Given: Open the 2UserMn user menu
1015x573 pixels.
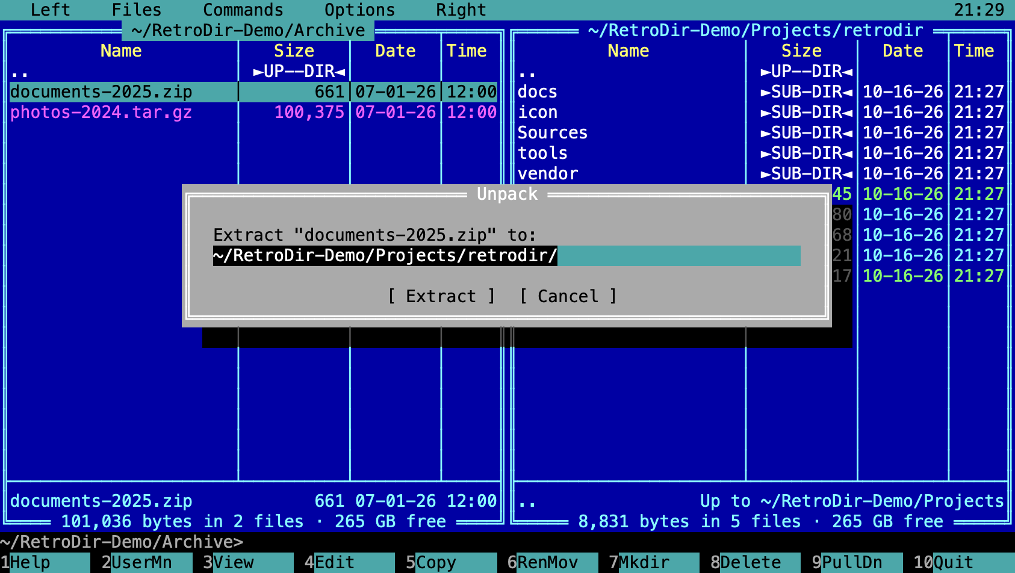Looking at the screenshot, I should 147,562.
